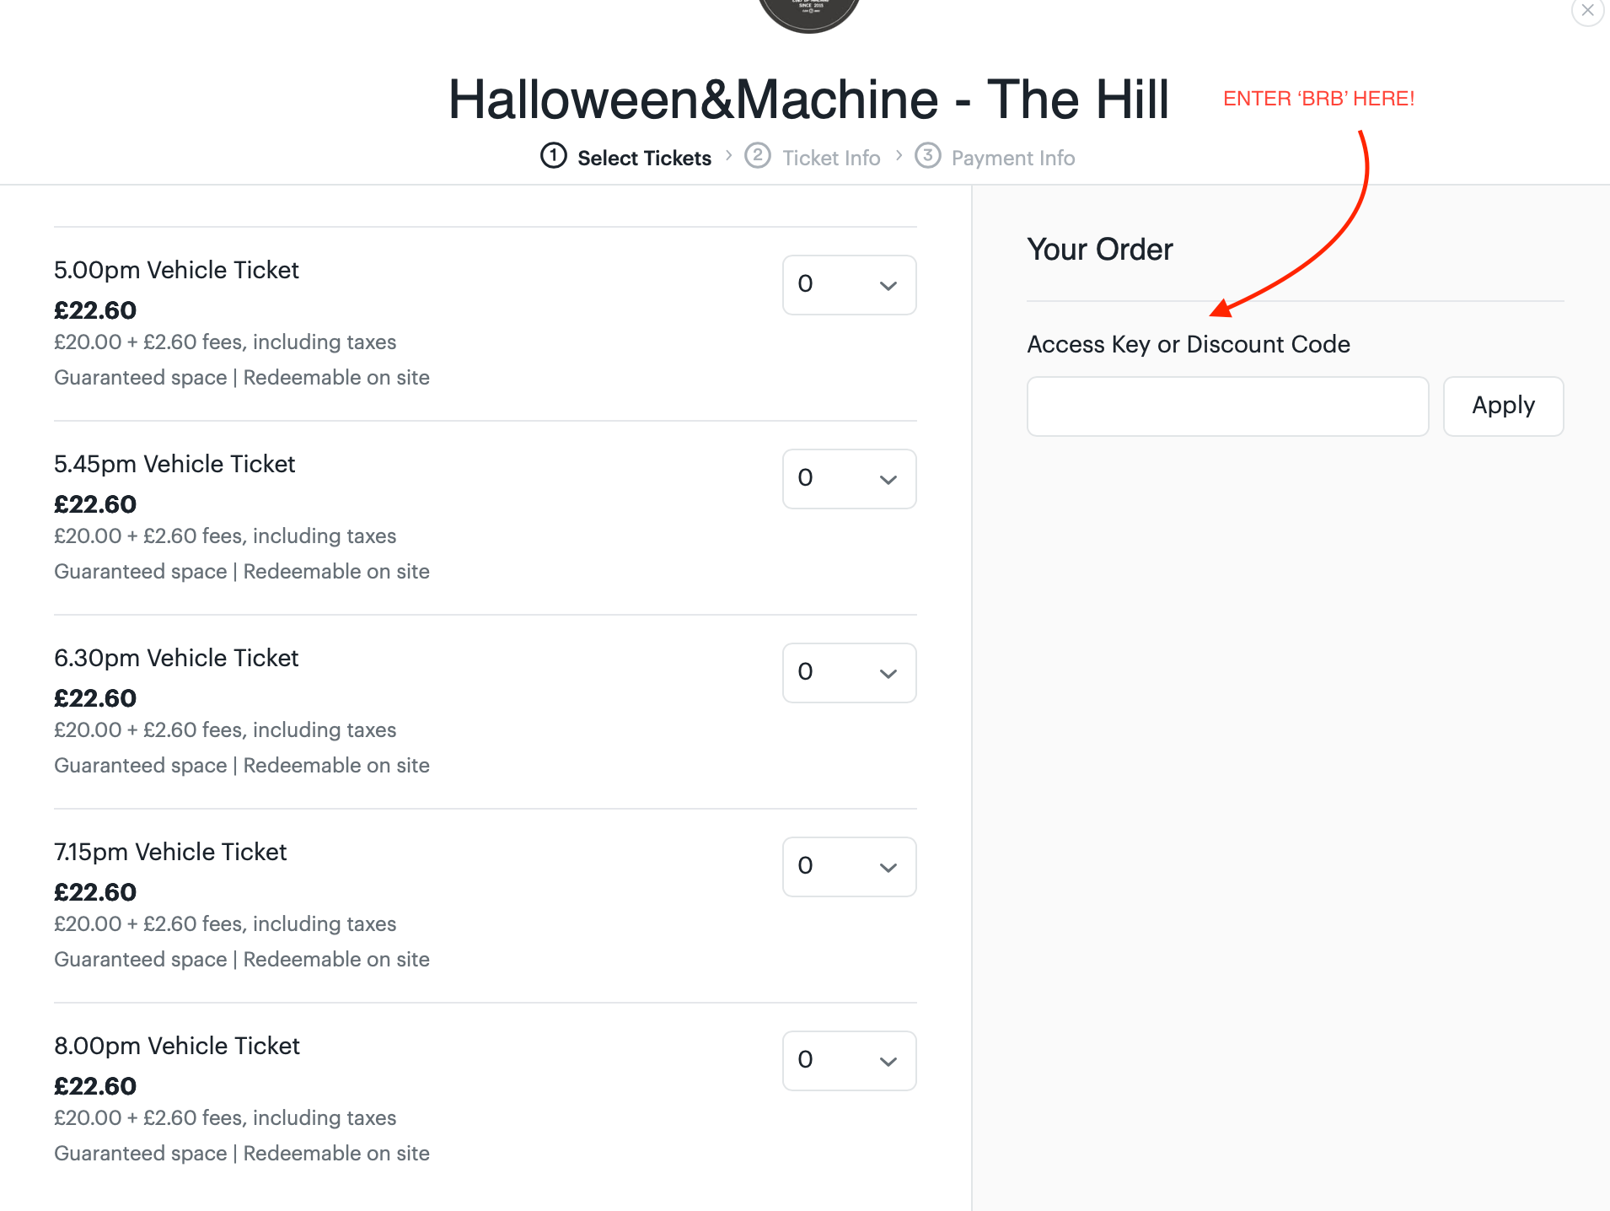Viewport: 1610px width, 1211px height.
Task: Go to the Payment Info step
Action: (x=1013, y=158)
